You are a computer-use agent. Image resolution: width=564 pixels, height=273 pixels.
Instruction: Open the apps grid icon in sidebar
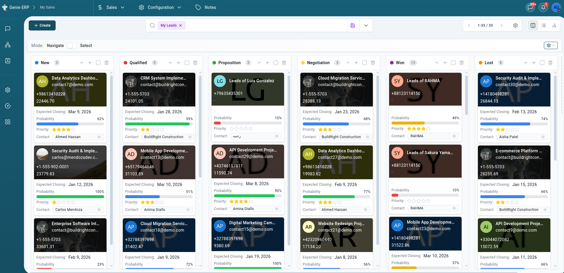pyautogui.click(x=8, y=122)
